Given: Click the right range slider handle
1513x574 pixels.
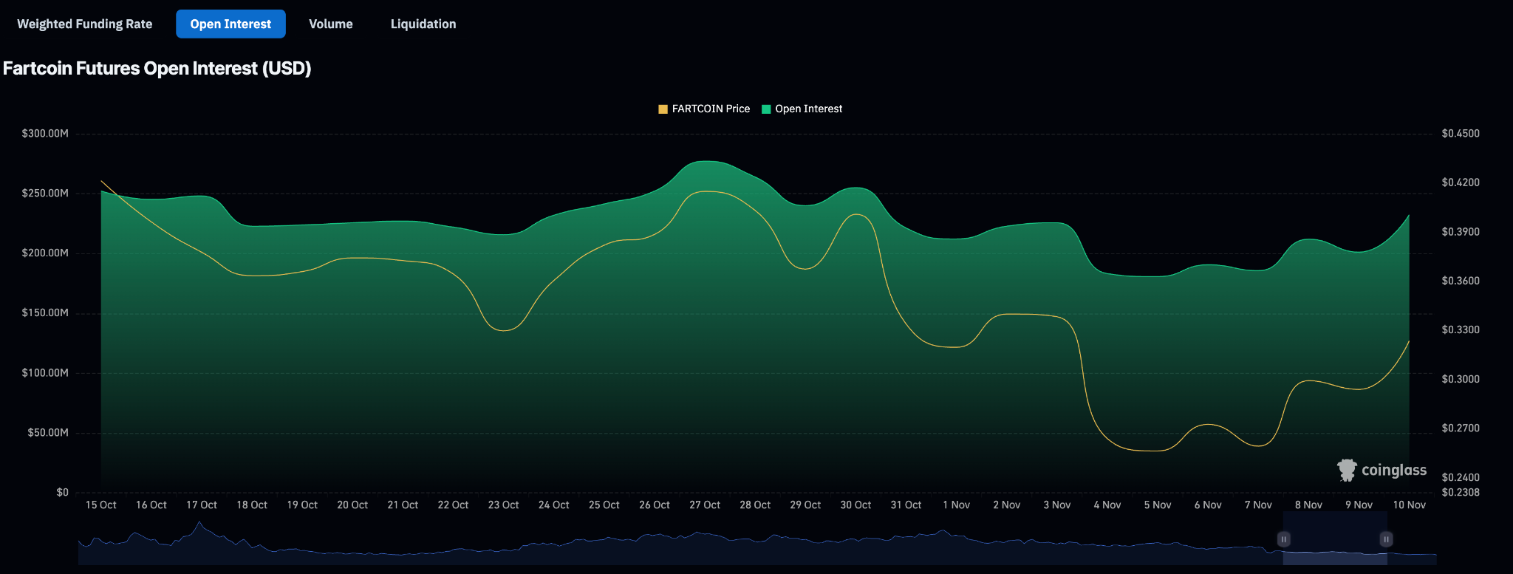Looking at the screenshot, I should pos(1386,539).
